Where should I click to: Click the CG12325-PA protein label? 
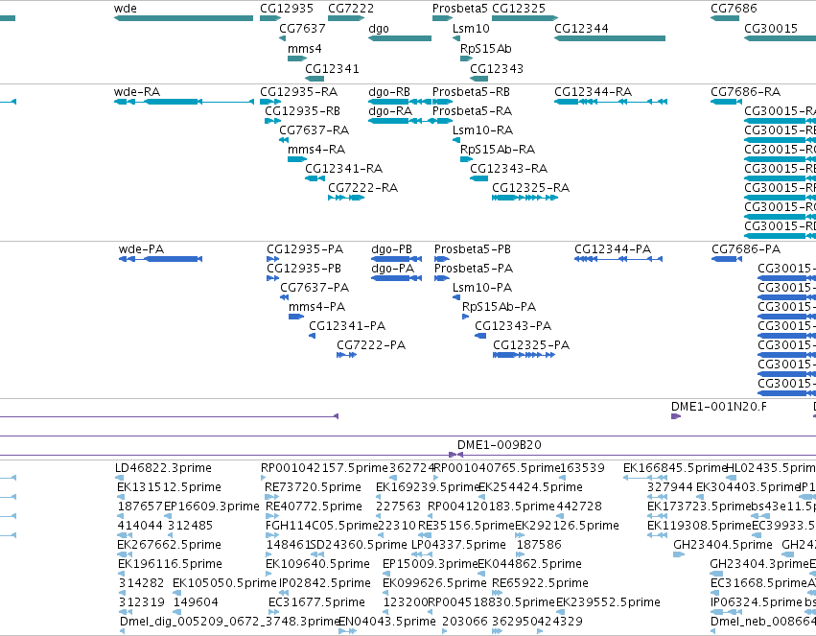(x=531, y=345)
